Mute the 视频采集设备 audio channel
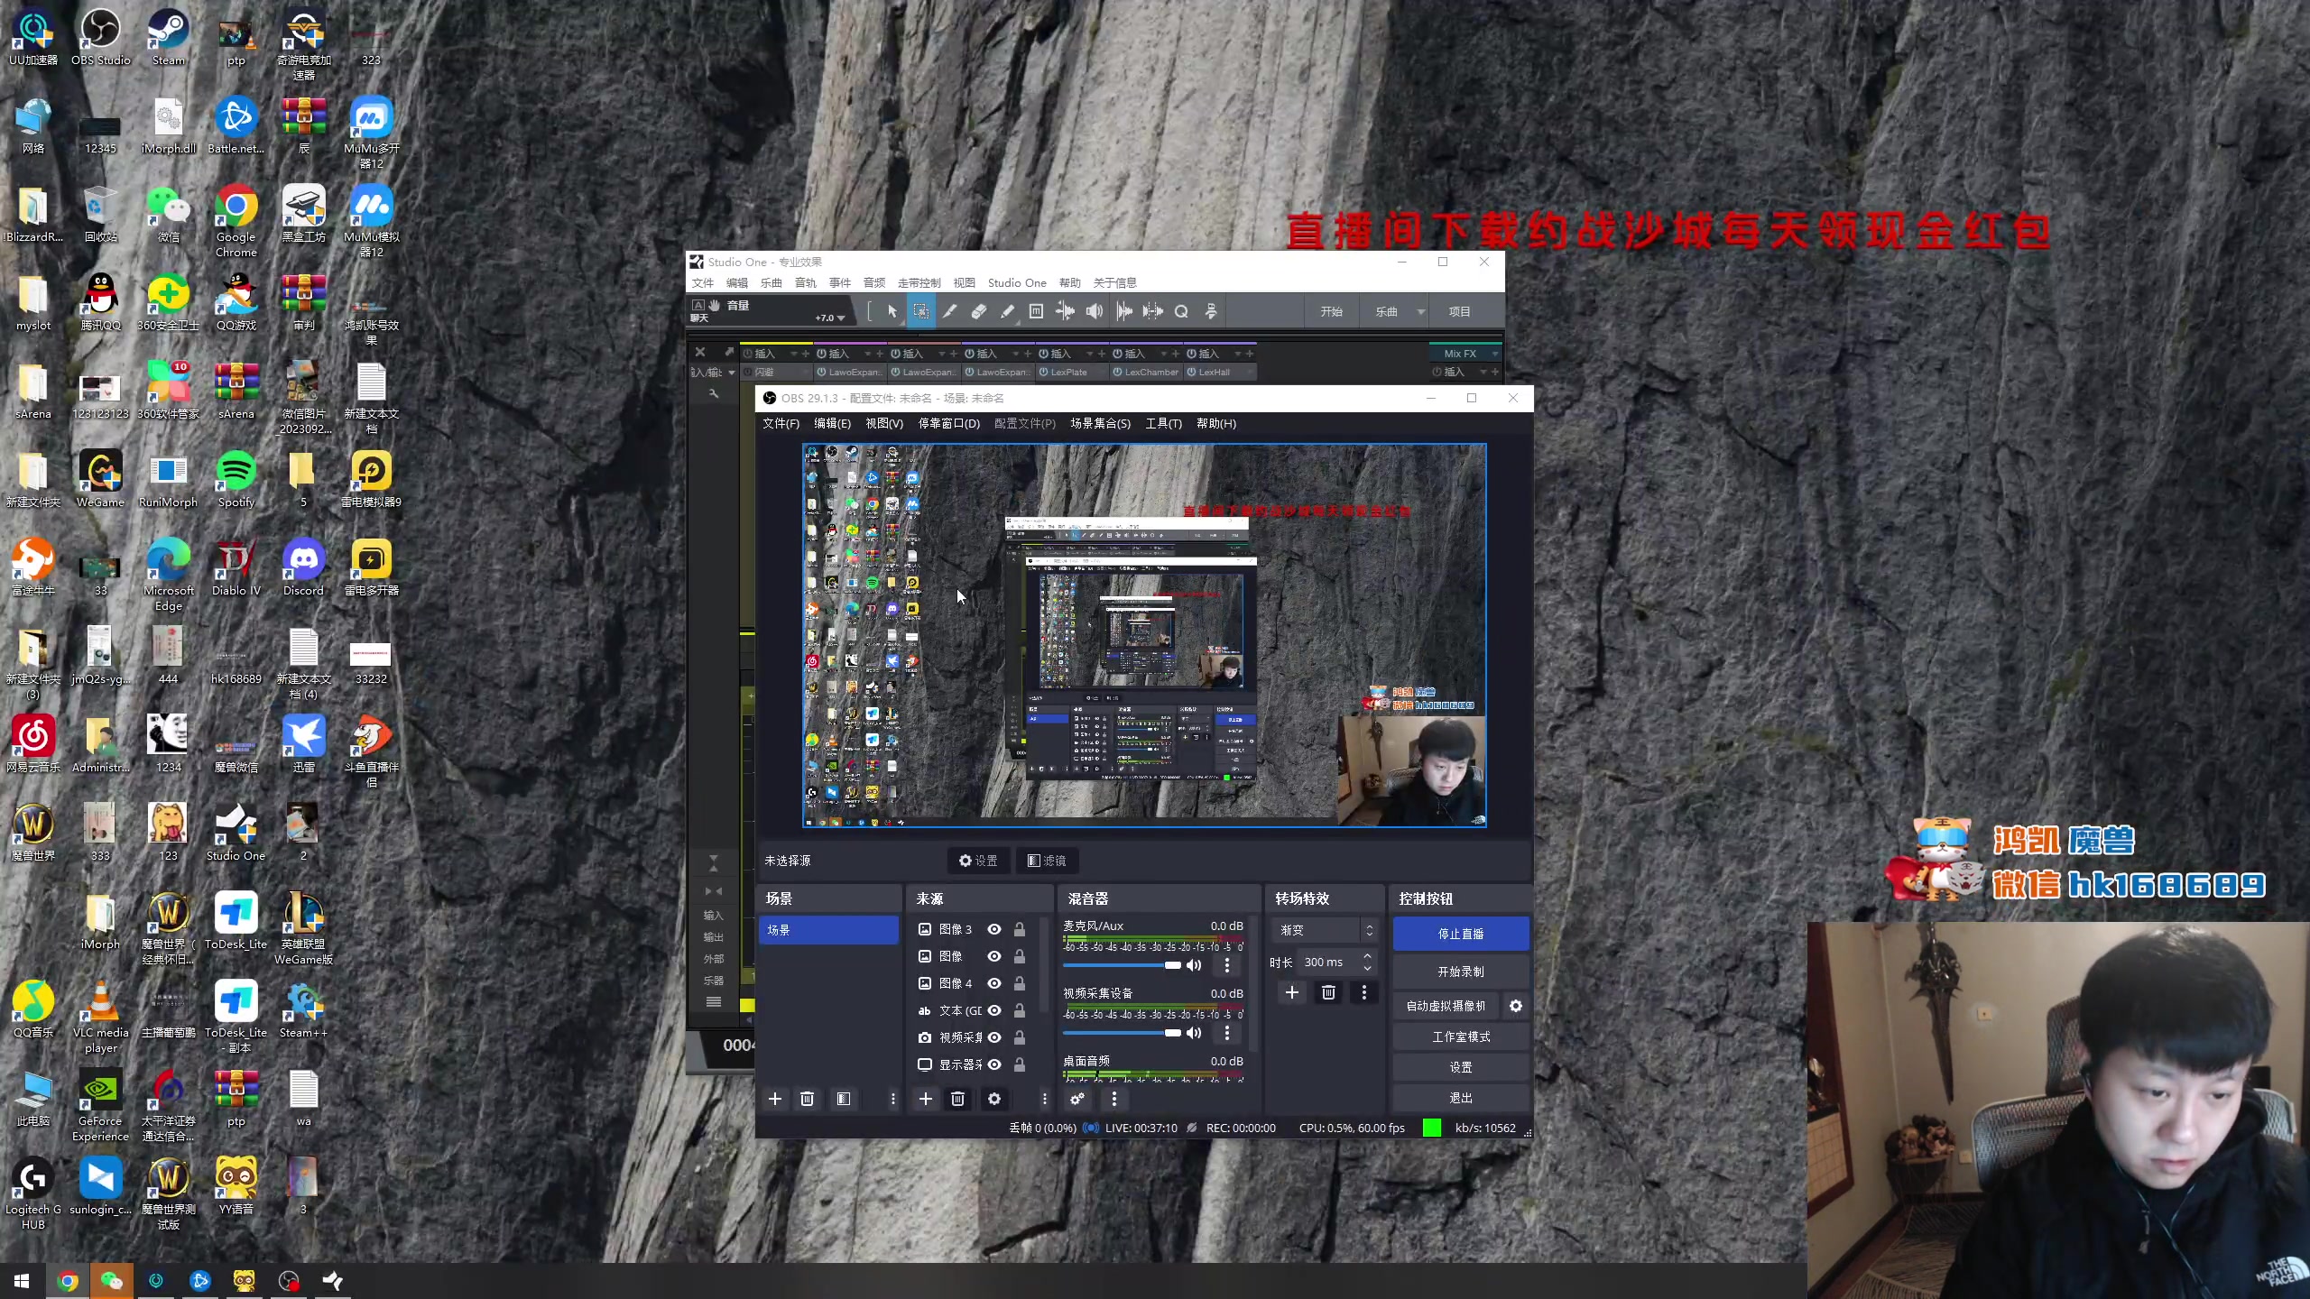The height and width of the screenshot is (1299, 2310). [x=1194, y=1033]
